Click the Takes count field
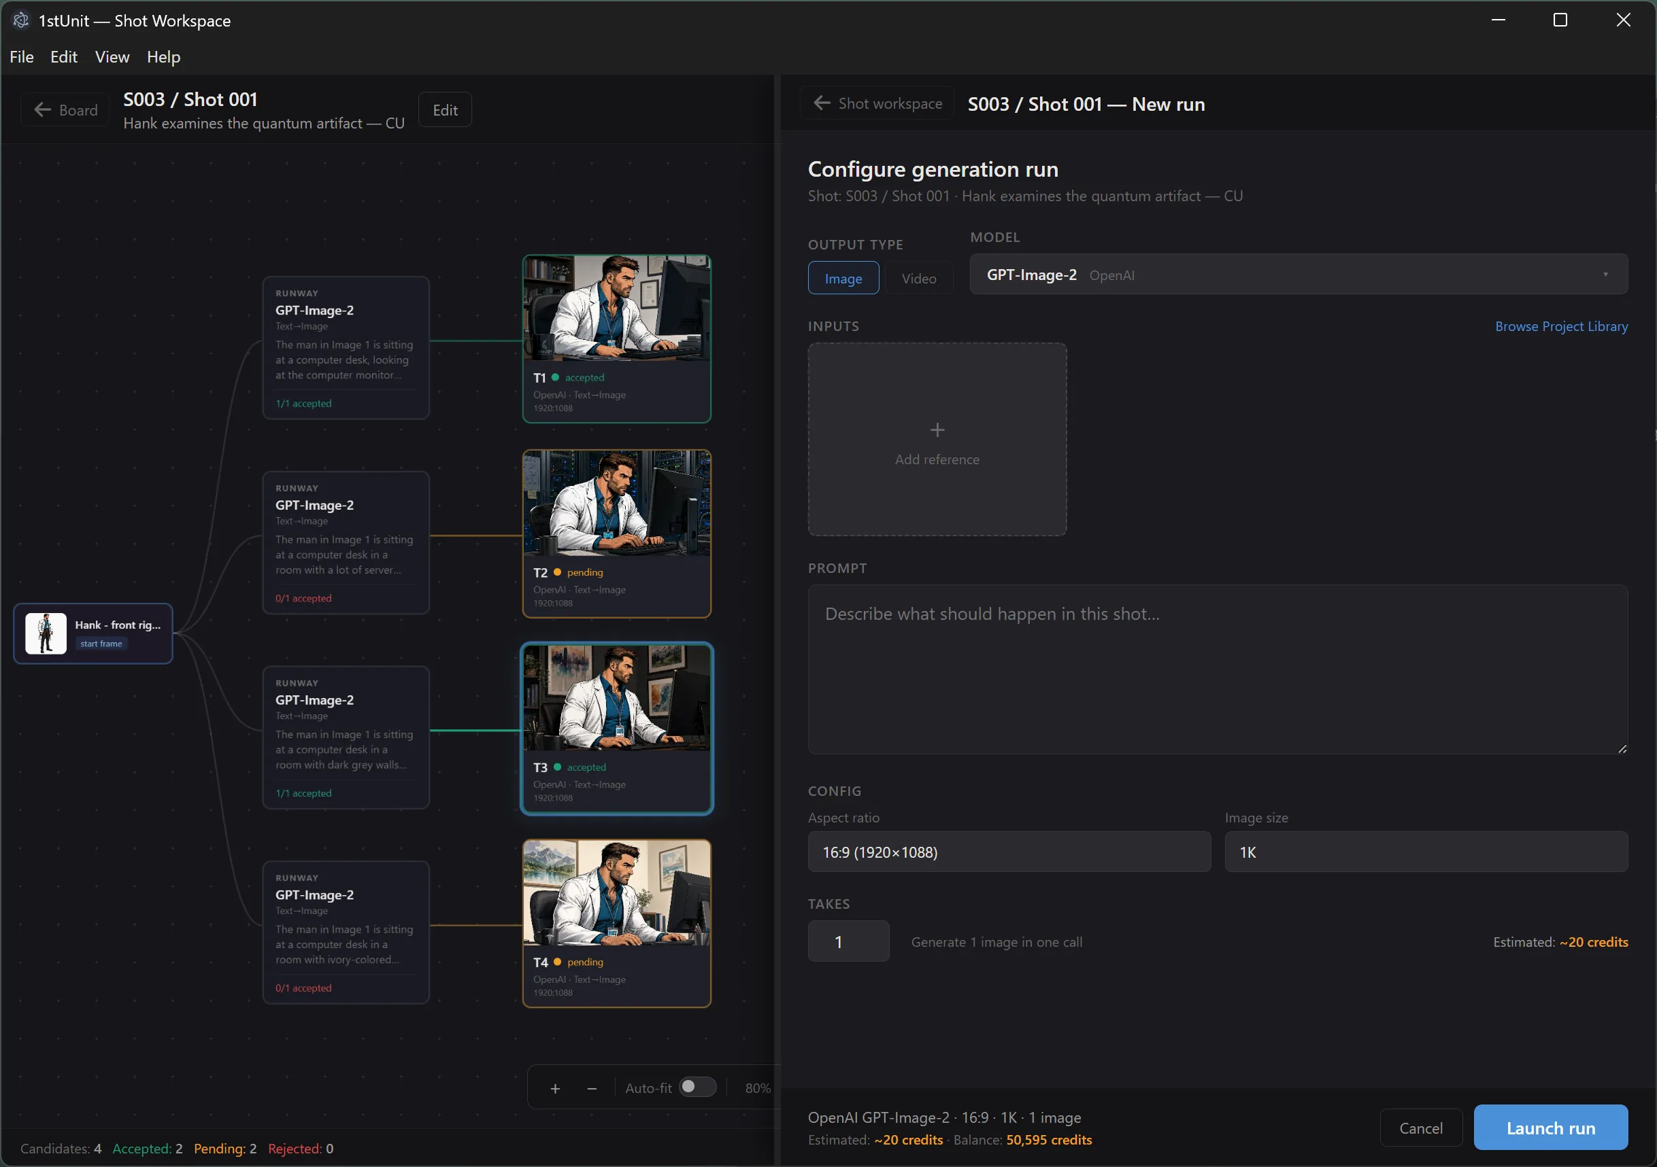Viewport: 1657px width, 1167px height. tap(848, 941)
